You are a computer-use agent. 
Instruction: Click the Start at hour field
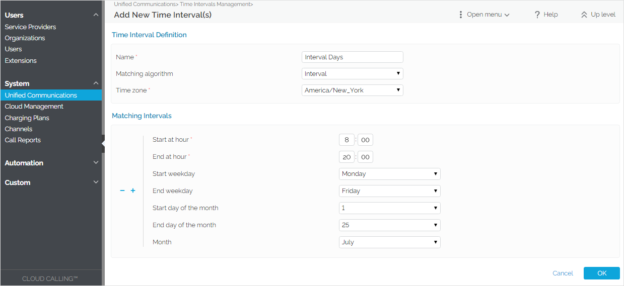(346, 140)
